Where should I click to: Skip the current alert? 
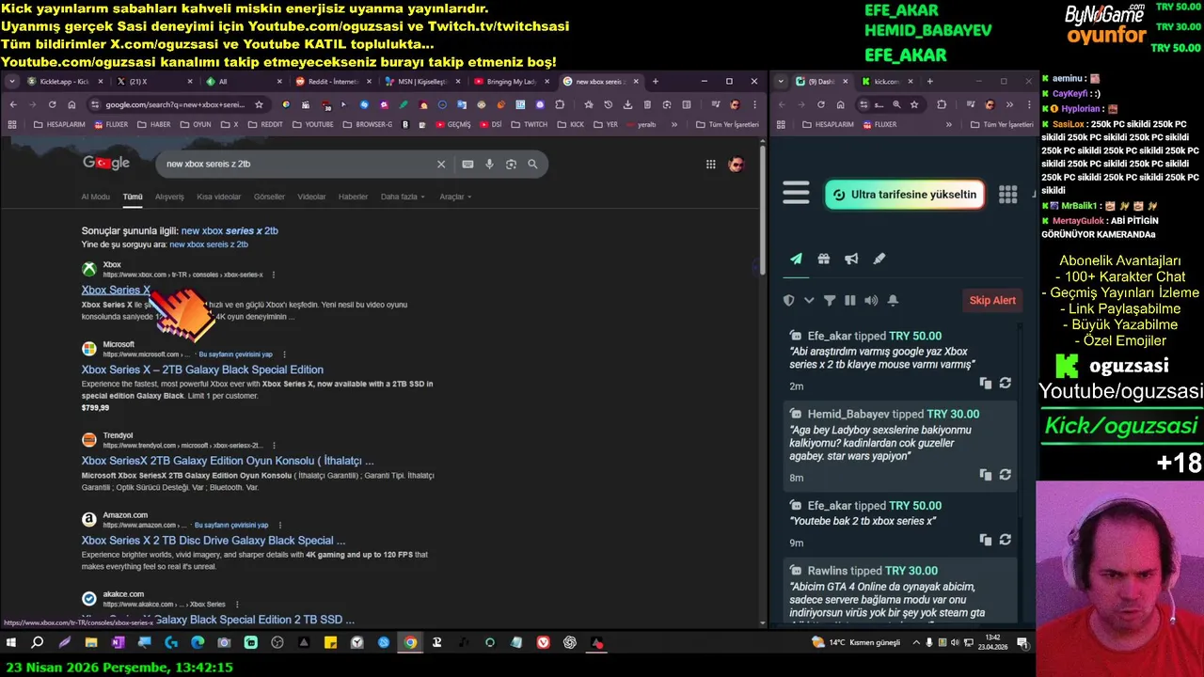tap(992, 300)
